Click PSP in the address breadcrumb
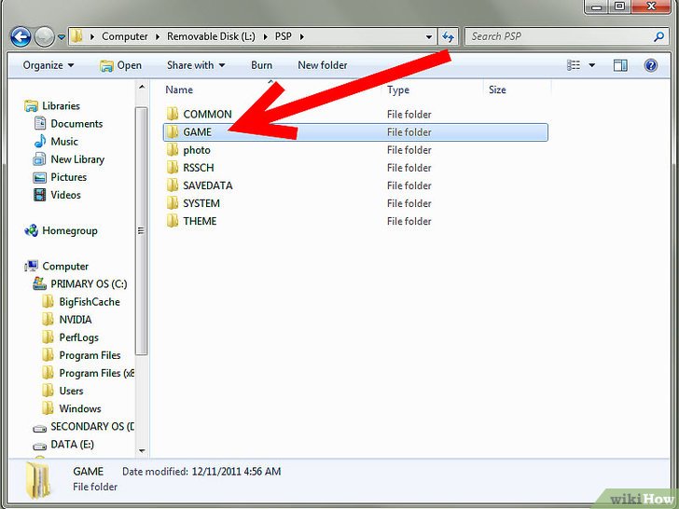 coord(284,36)
